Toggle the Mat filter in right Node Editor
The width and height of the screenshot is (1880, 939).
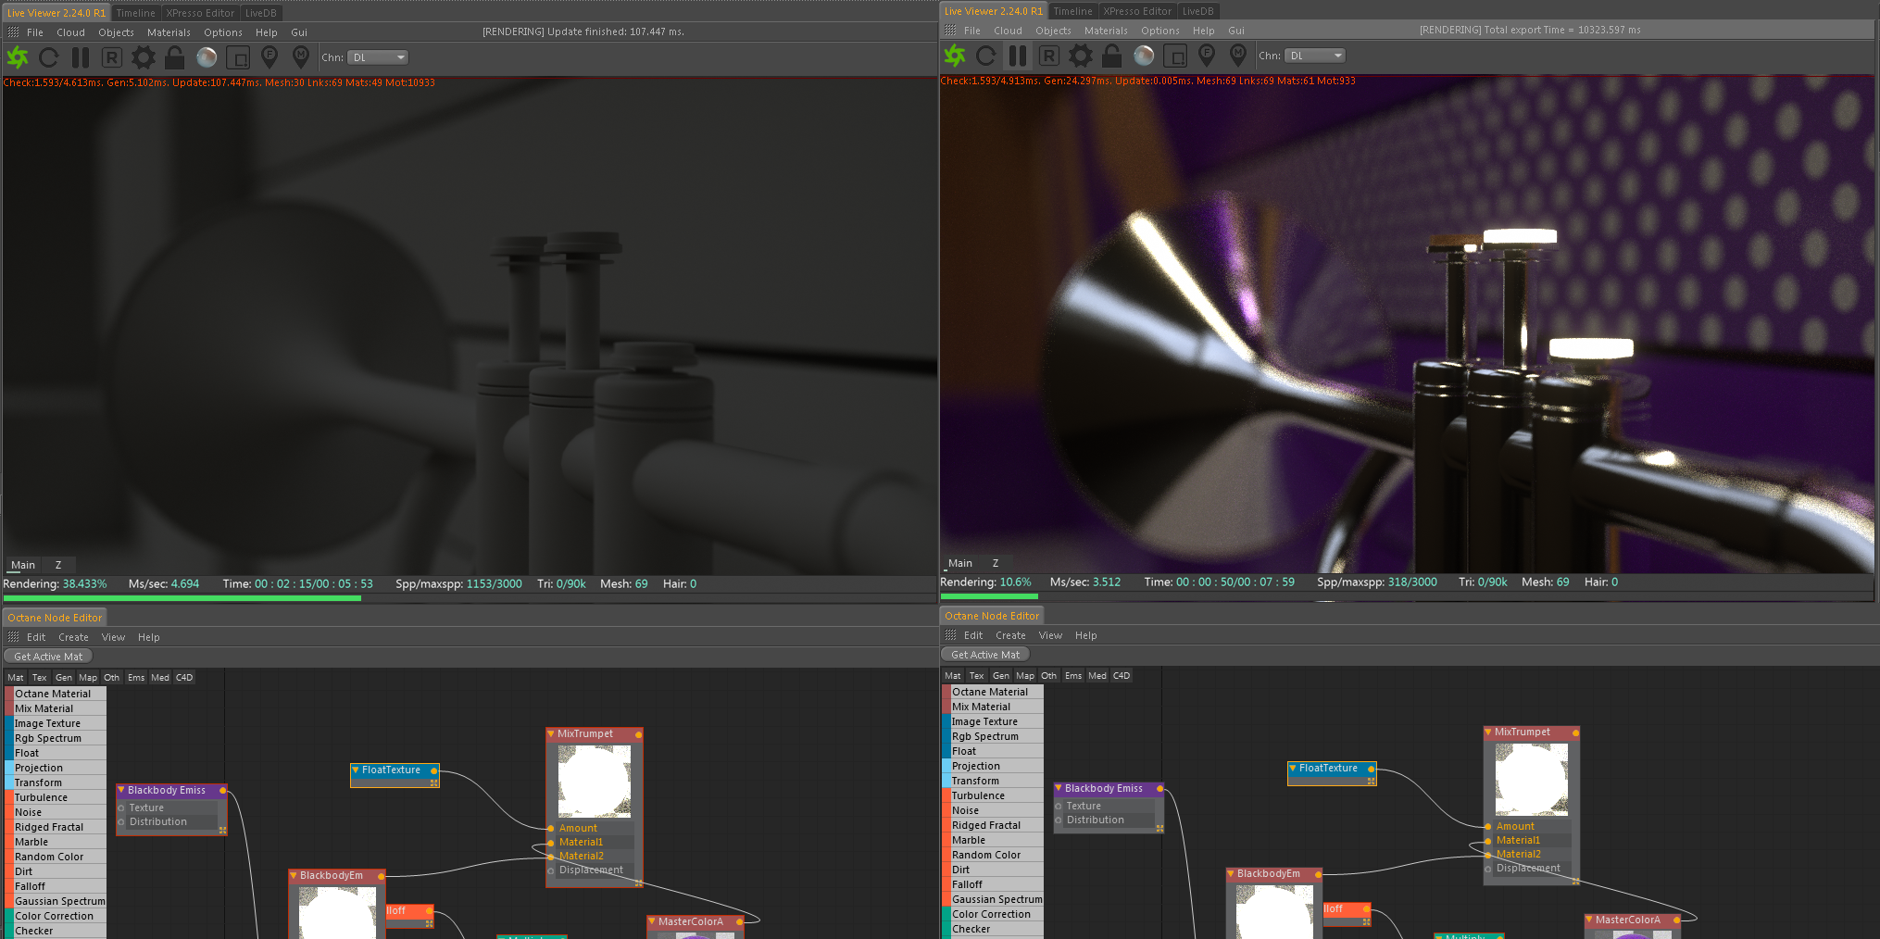click(x=953, y=676)
